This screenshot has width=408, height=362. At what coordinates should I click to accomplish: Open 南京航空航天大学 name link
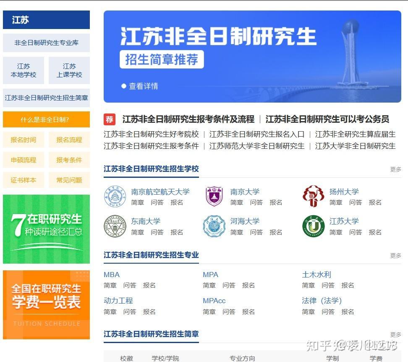coord(160,192)
